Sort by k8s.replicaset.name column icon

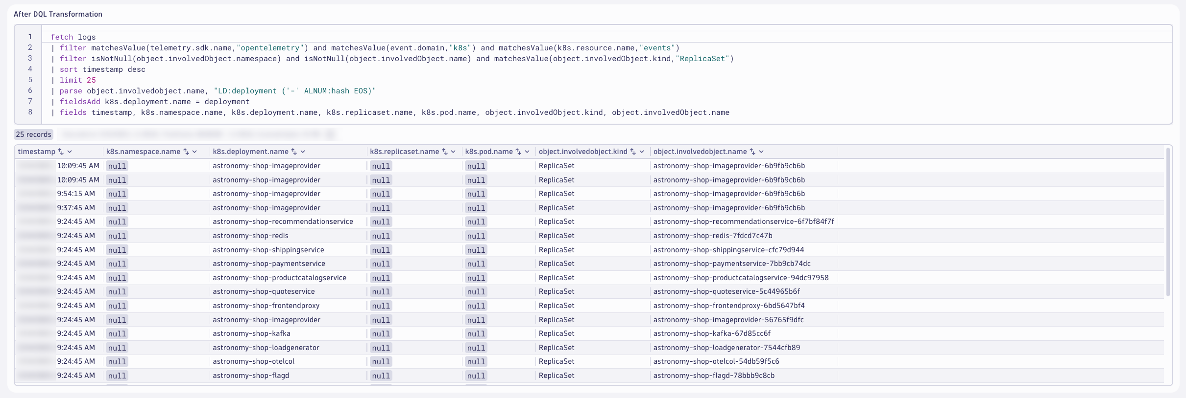[445, 152]
